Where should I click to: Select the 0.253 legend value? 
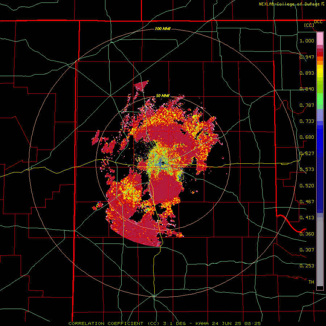307,266
